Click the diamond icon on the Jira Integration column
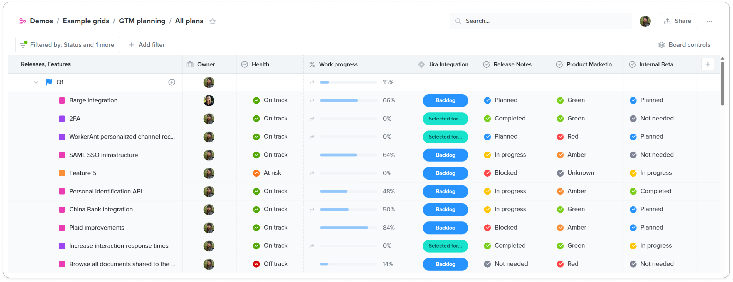Image resolution: width=733 pixels, height=282 pixels. pos(421,64)
